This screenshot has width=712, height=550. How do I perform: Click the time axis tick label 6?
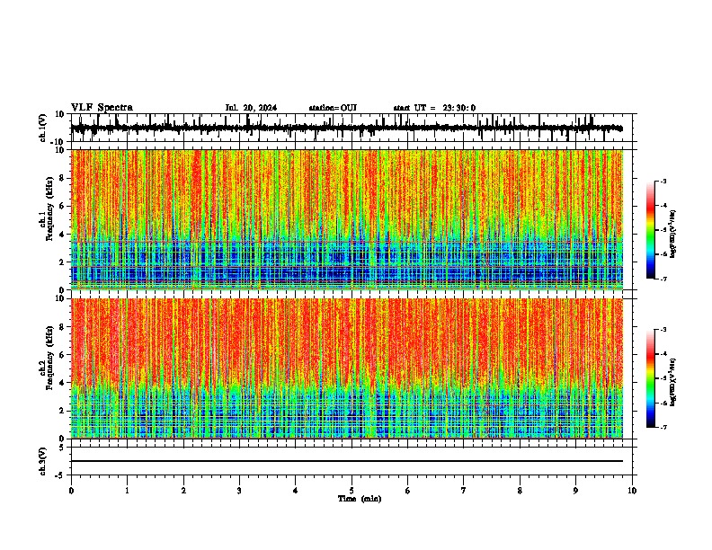point(408,491)
